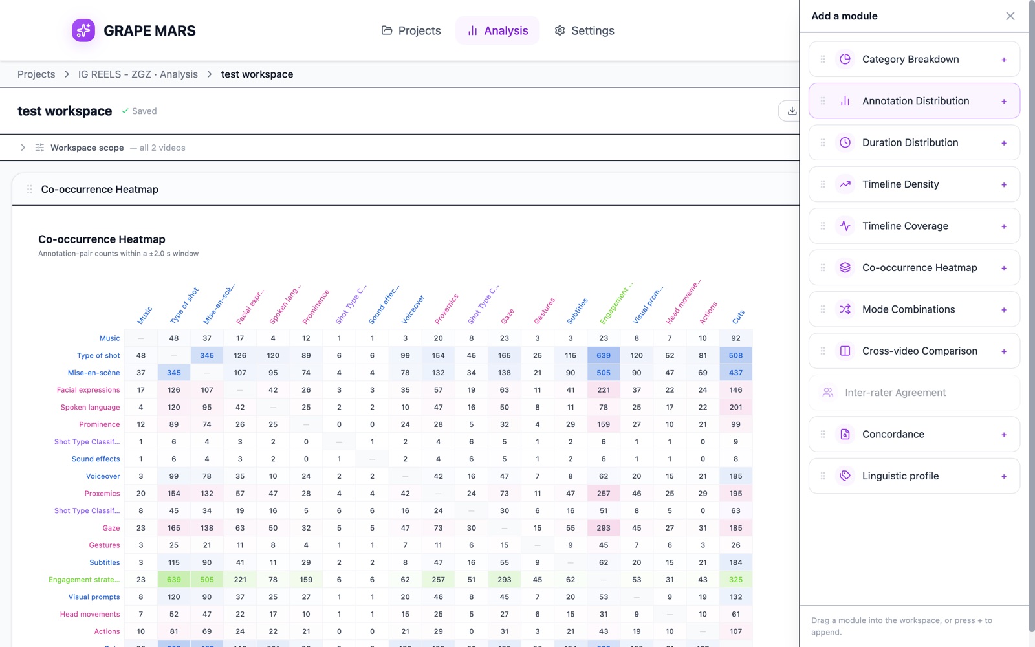Viewport: 1035px width, 647px height.
Task: Append Duration Distribution module with plus button
Action: pyautogui.click(x=1004, y=143)
